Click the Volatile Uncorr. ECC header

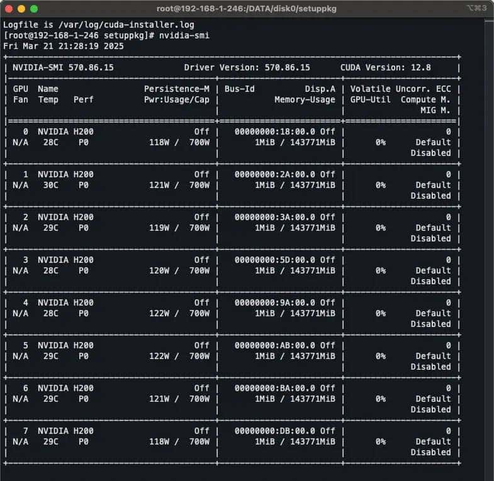click(x=401, y=89)
